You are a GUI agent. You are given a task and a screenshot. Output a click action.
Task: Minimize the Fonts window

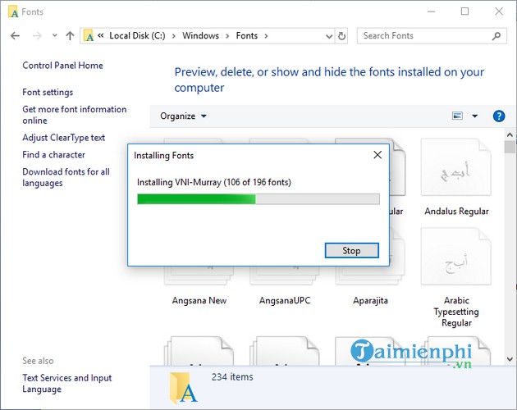tap(432, 11)
